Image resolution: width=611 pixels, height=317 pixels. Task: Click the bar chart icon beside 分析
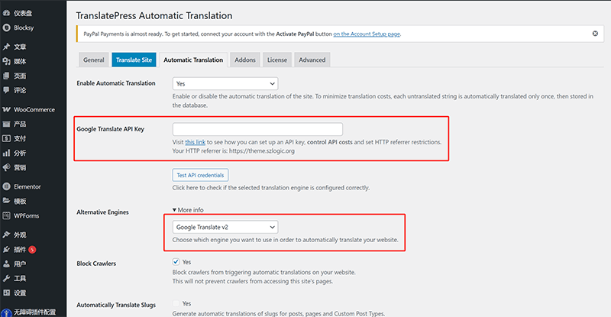point(6,153)
